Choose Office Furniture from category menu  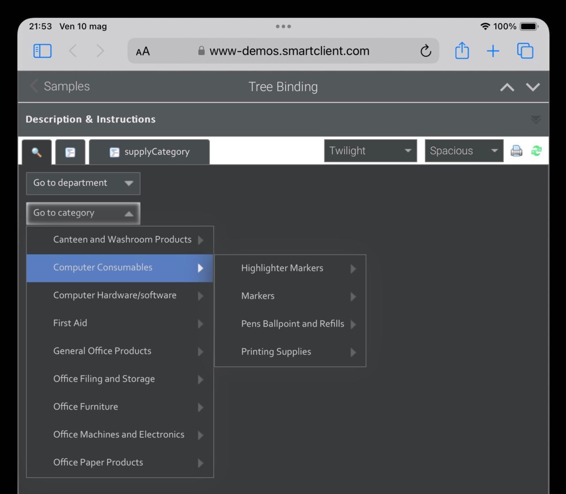[86, 407]
